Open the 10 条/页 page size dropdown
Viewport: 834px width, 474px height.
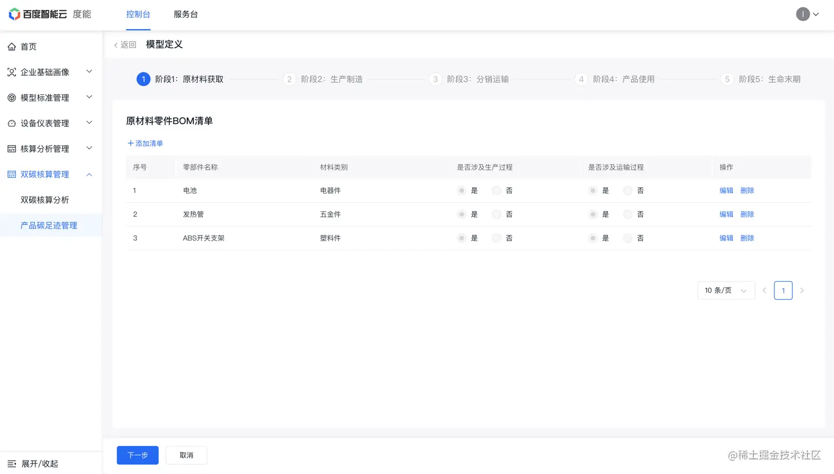point(726,290)
